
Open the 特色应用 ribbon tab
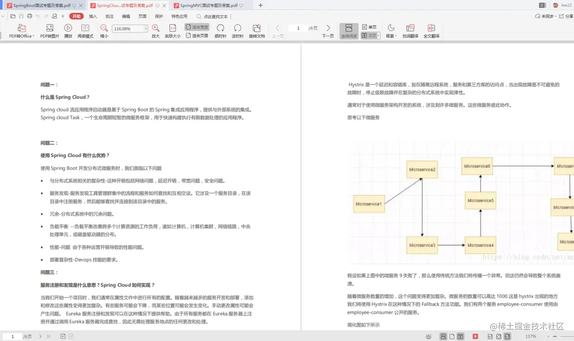click(x=180, y=16)
